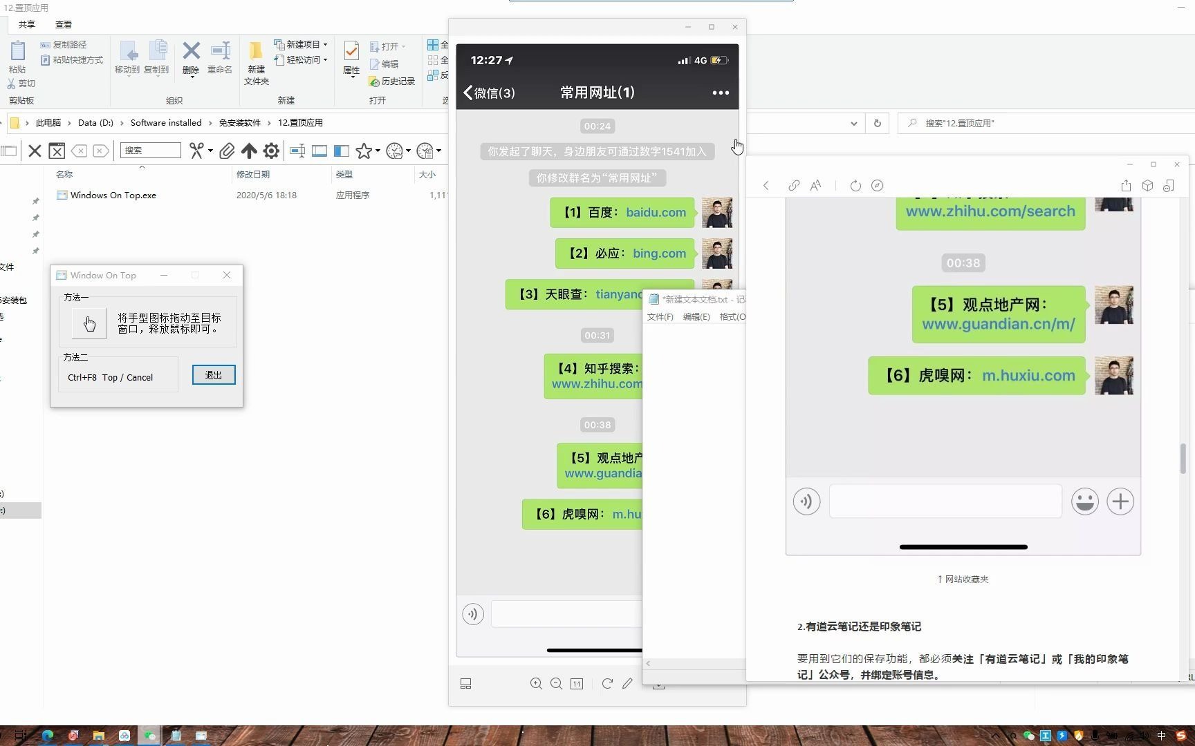This screenshot has height=746, width=1195.
Task: Click the navigation pane icon in Explorer quick toolbar
Action: pyautogui.click(x=342, y=151)
